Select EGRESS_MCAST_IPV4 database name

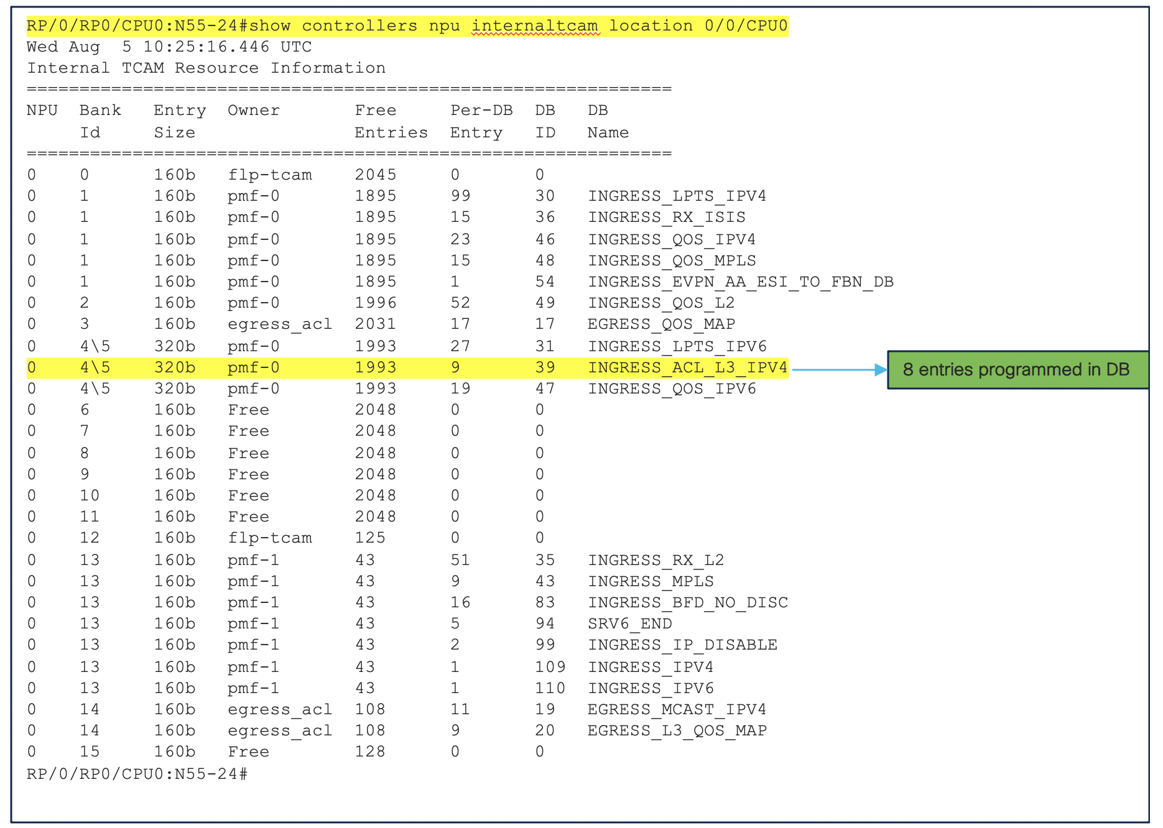click(677, 710)
